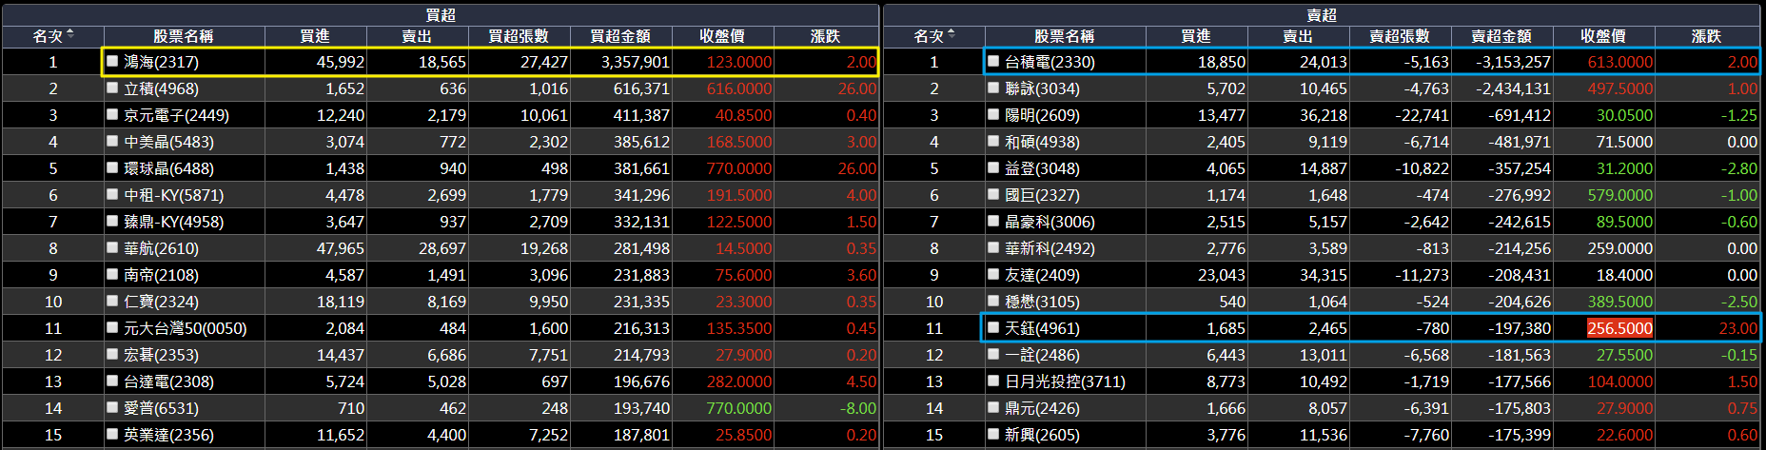Tick the checkbox beside 鴻海(2317)
The width and height of the screenshot is (1766, 450).
pos(113,61)
